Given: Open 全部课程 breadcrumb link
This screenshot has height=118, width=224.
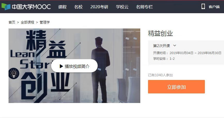Looking at the screenshot, I should 27,22.
